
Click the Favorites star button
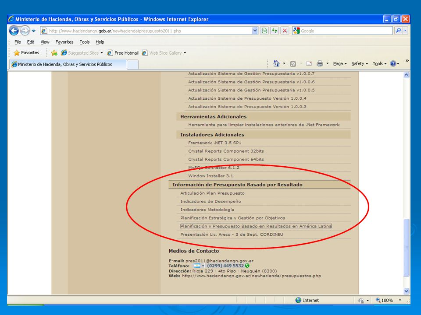coord(26,53)
